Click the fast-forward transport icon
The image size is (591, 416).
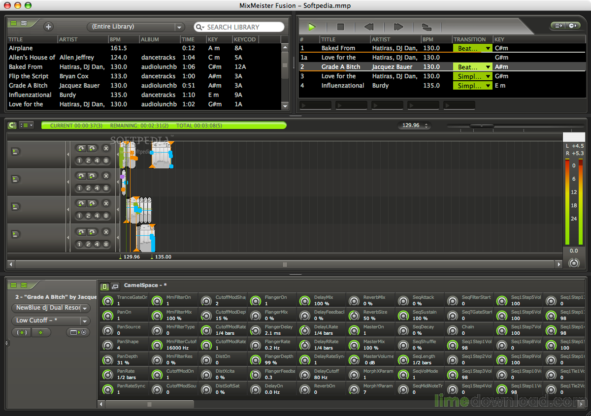pyautogui.click(x=398, y=27)
